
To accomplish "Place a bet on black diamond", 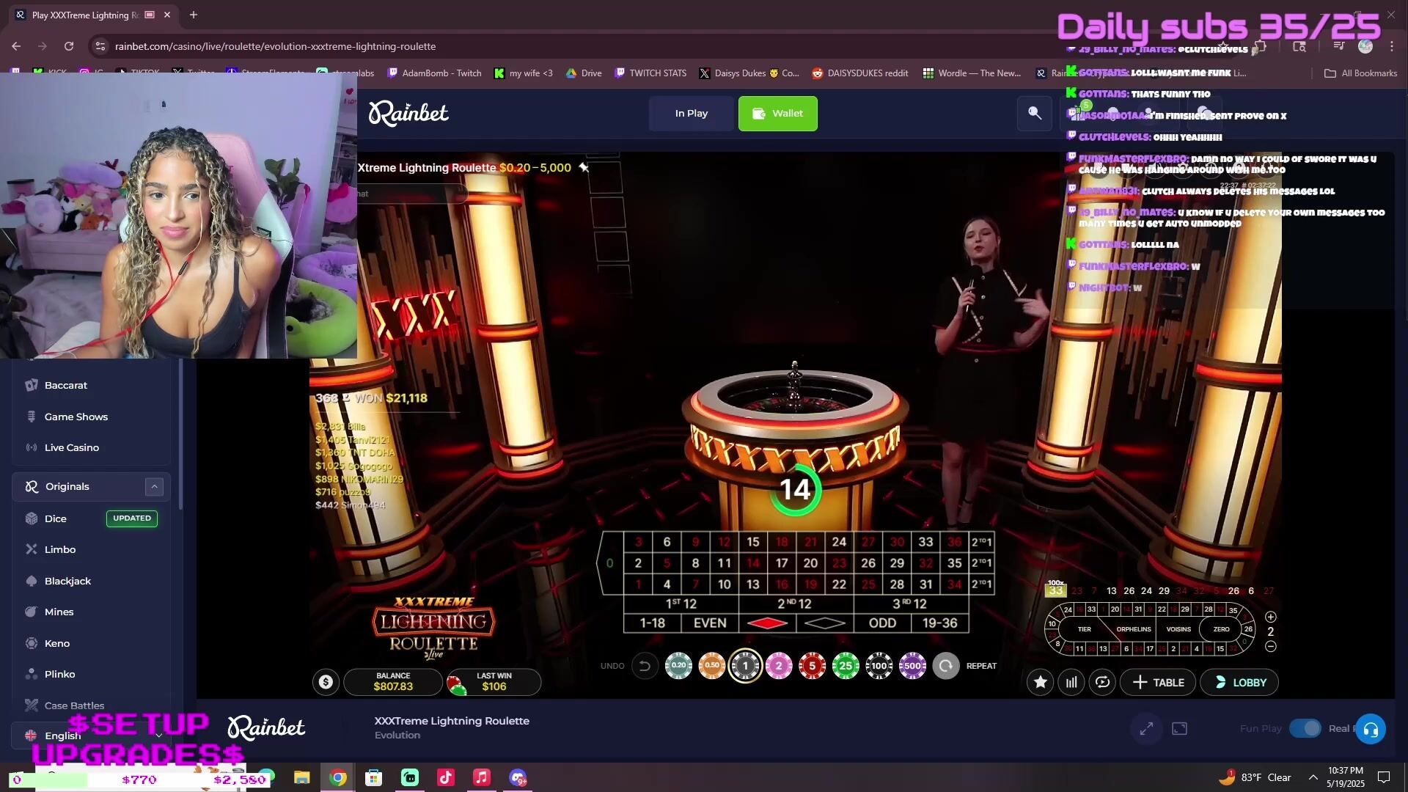I will pos(824,623).
